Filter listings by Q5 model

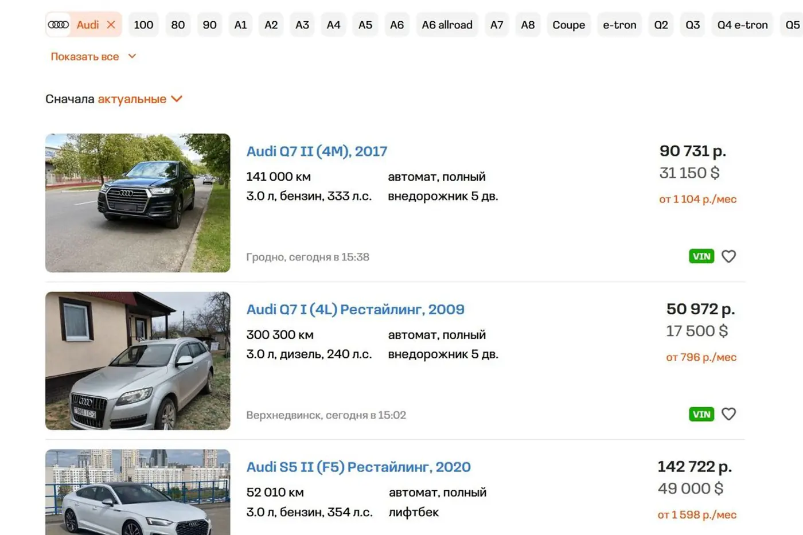click(x=792, y=25)
